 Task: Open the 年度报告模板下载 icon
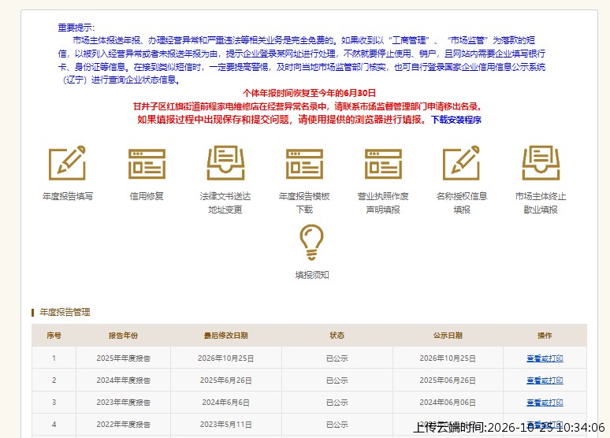304,164
